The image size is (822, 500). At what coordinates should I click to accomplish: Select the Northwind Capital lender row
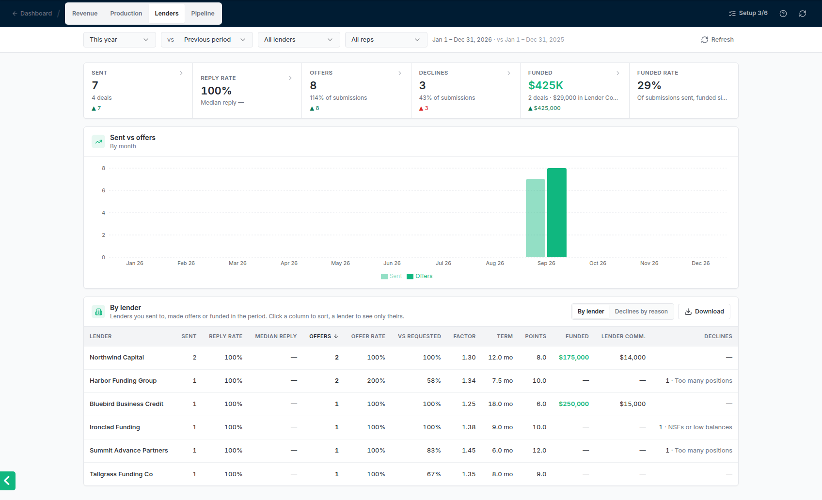pos(411,358)
